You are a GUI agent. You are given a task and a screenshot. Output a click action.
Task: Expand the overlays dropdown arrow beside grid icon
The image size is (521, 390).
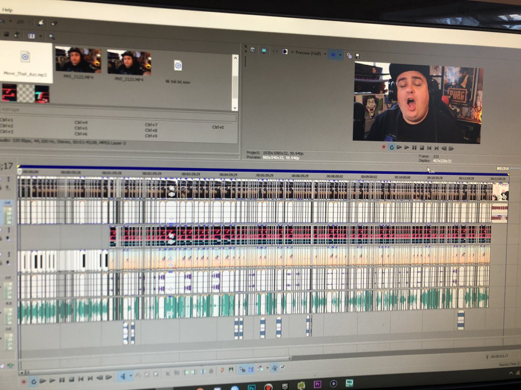tap(340, 54)
